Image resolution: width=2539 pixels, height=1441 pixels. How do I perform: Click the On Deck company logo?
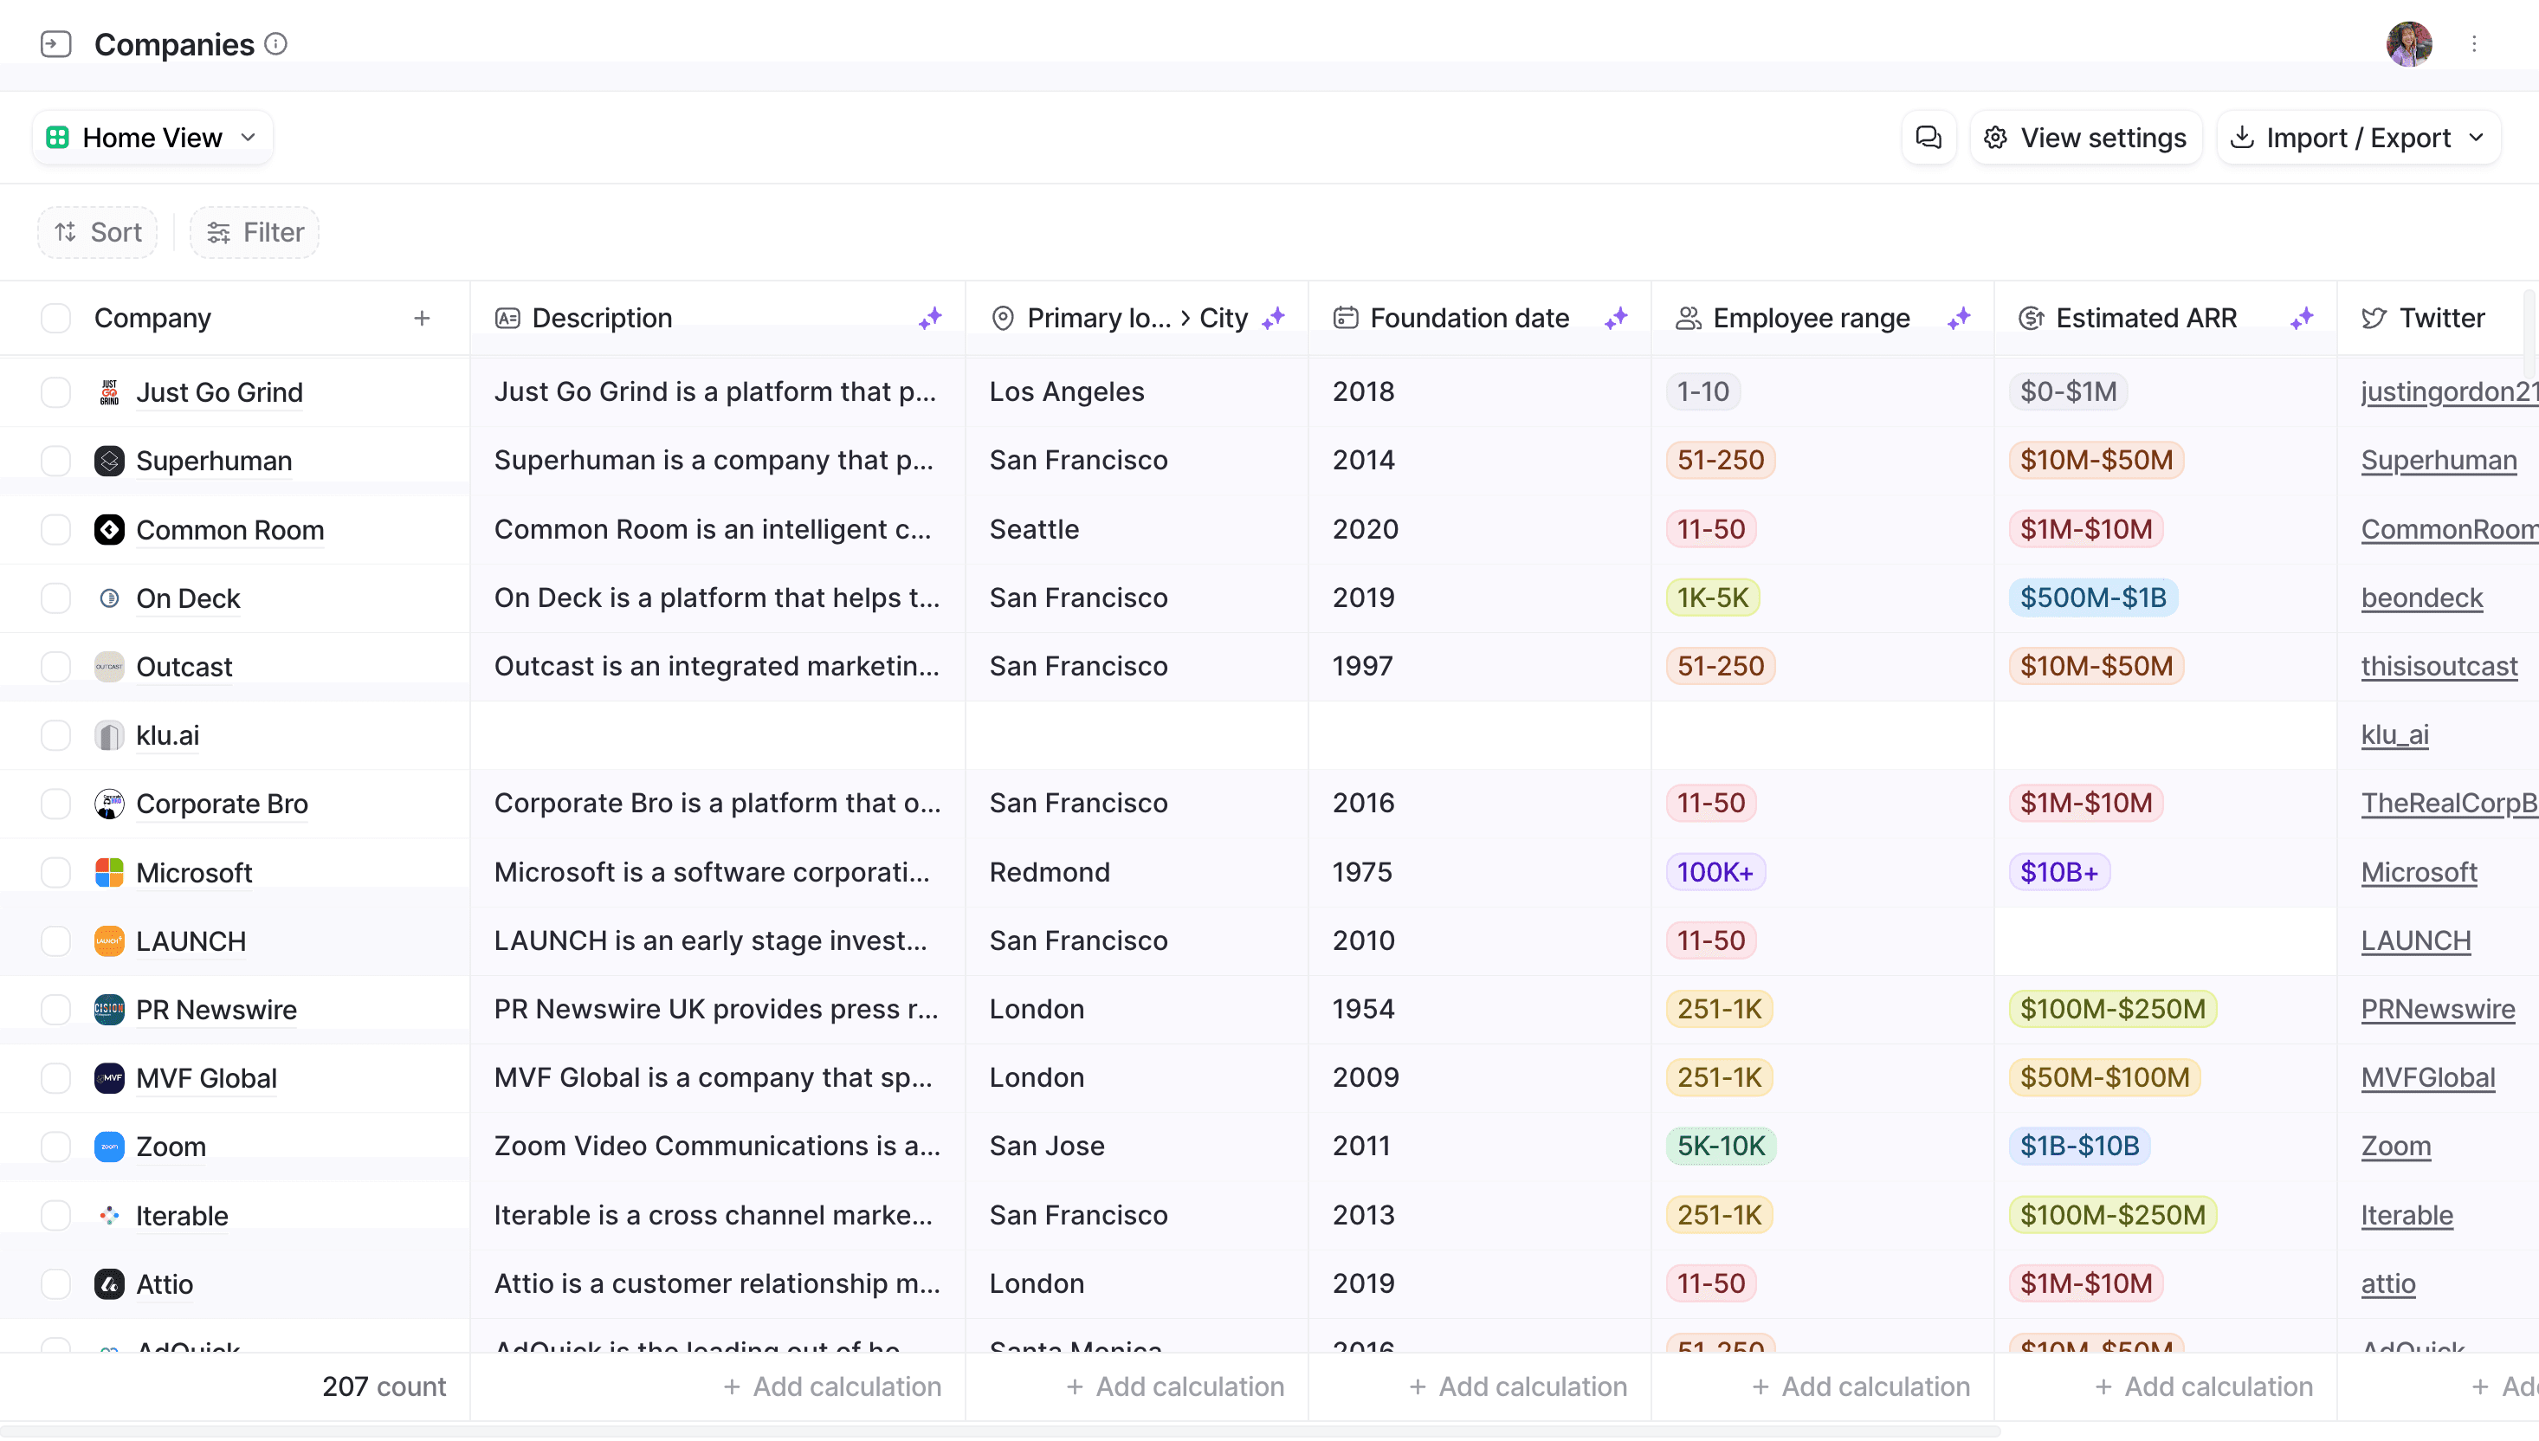[109, 598]
